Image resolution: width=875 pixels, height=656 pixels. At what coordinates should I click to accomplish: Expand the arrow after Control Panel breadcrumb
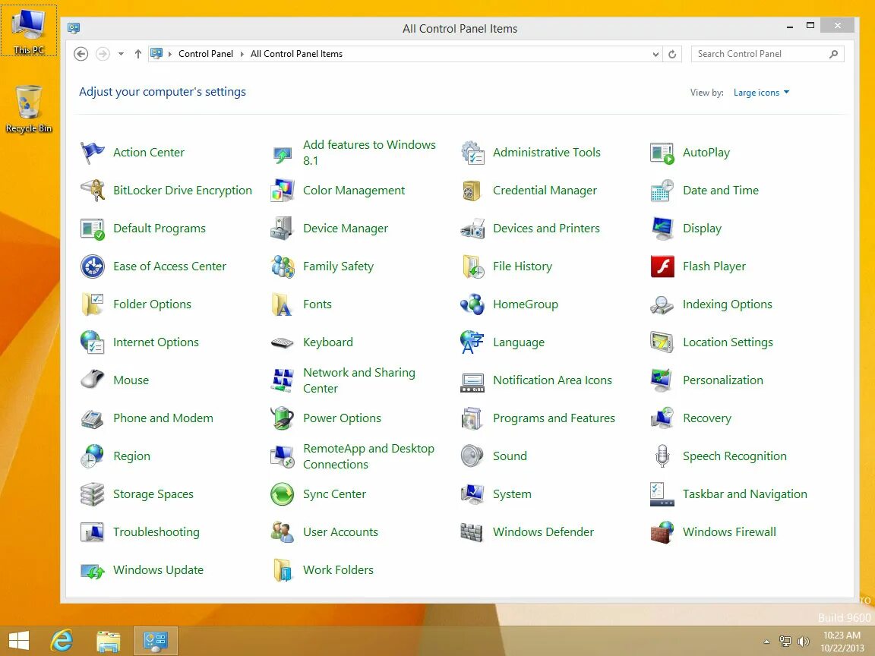(x=242, y=54)
